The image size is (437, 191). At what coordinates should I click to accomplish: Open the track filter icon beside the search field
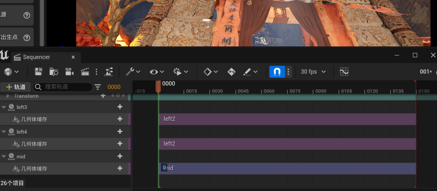pos(98,87)
